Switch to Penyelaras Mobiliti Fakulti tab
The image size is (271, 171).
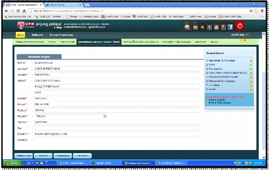(141, 42)
